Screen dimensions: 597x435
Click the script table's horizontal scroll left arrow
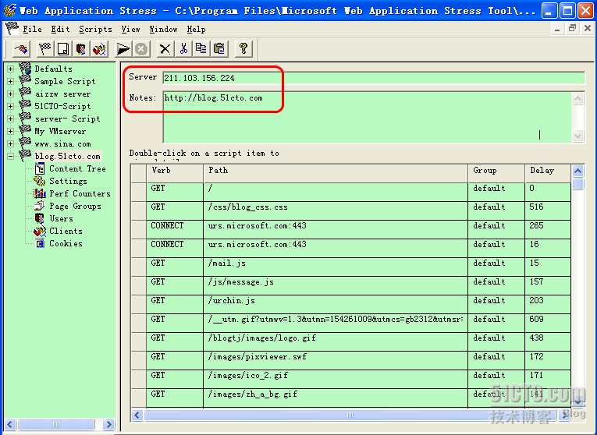pyautogui.click(x=137, y=415)
